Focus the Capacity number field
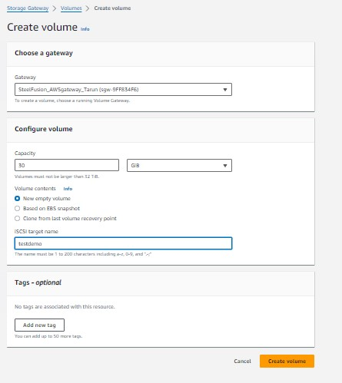The height and width of the screenshot is (383, 342). coord(67,165)
